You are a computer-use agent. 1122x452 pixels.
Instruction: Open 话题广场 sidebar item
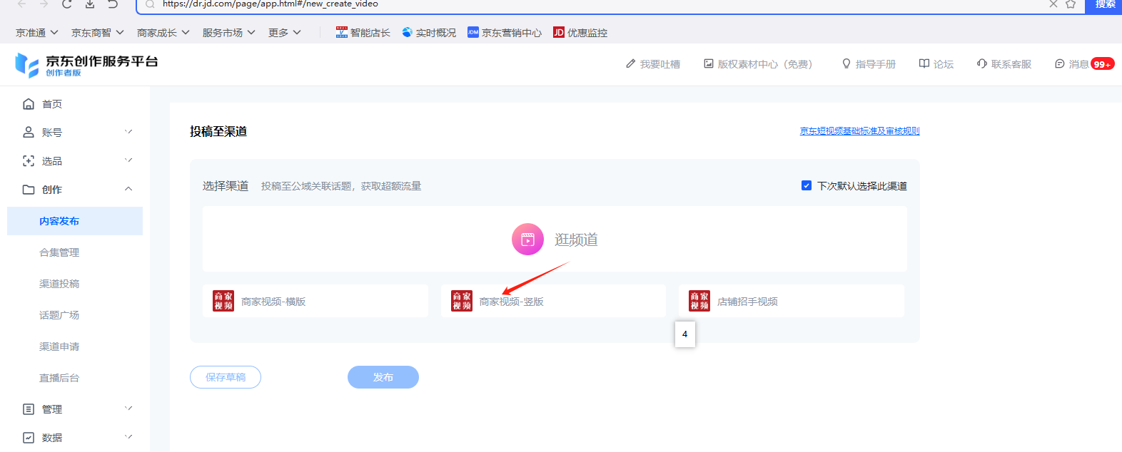pos(59,315)
